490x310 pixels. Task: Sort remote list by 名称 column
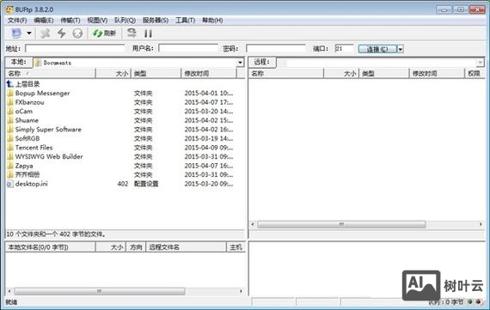coord(286,73)
